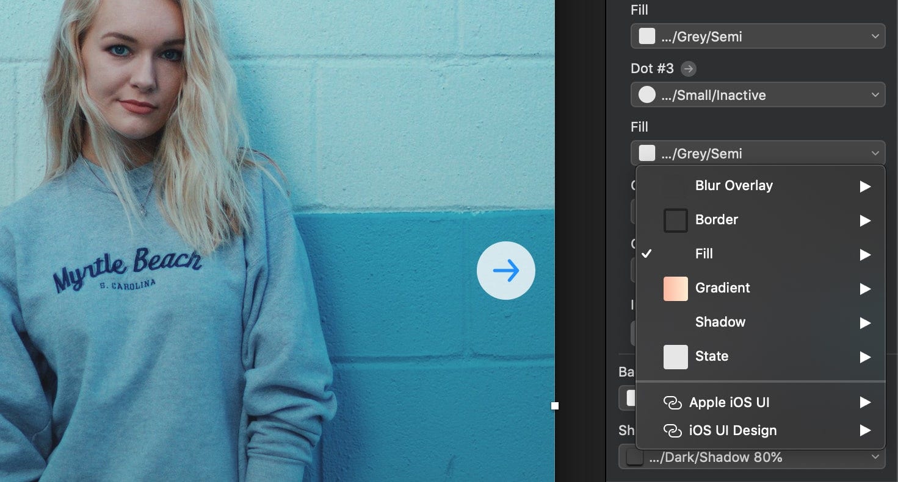Click the white selection handle on the canvas edge
Image resolution: width=898 pixels, height=482 pixels.
point(555,405)
